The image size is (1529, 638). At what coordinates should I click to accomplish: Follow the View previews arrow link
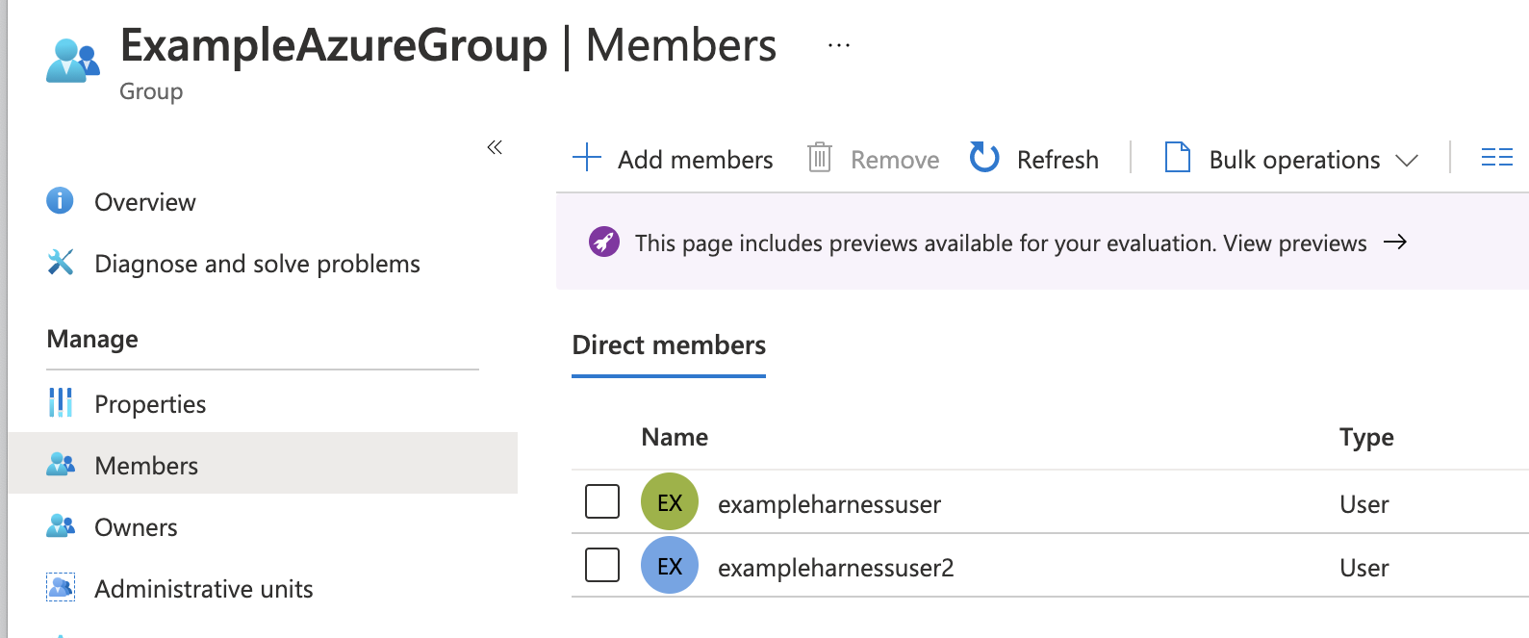[1394, 242]
